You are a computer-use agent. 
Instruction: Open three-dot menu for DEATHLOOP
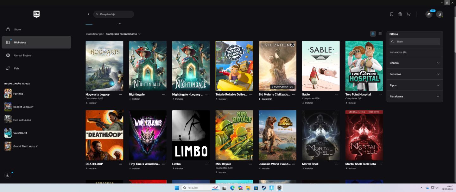coord(120,164)
